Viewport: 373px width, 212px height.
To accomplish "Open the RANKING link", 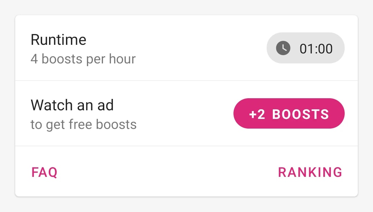I will [x=310, y=172].
